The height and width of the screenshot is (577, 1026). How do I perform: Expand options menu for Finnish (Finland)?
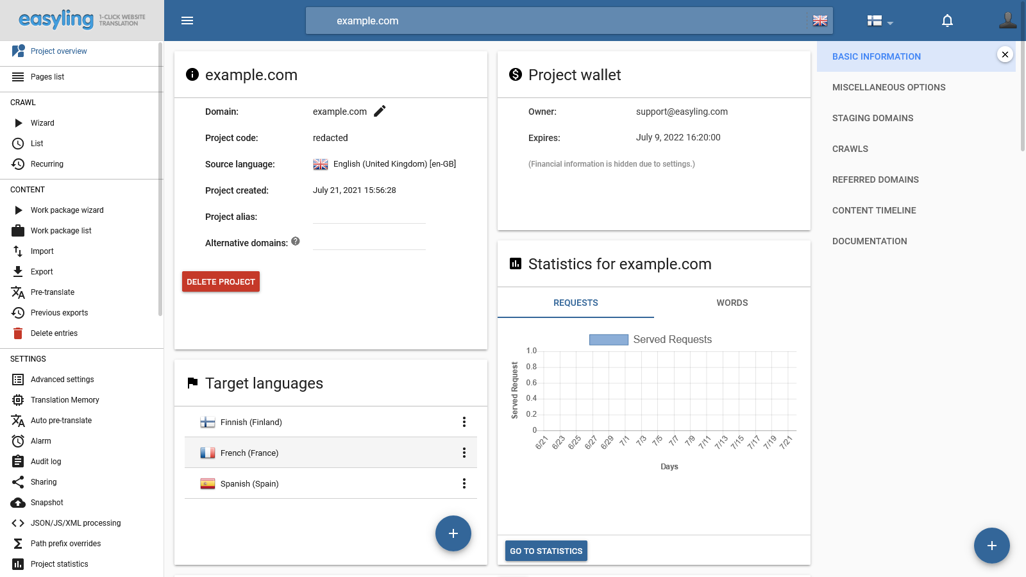(x=464, y=422)
